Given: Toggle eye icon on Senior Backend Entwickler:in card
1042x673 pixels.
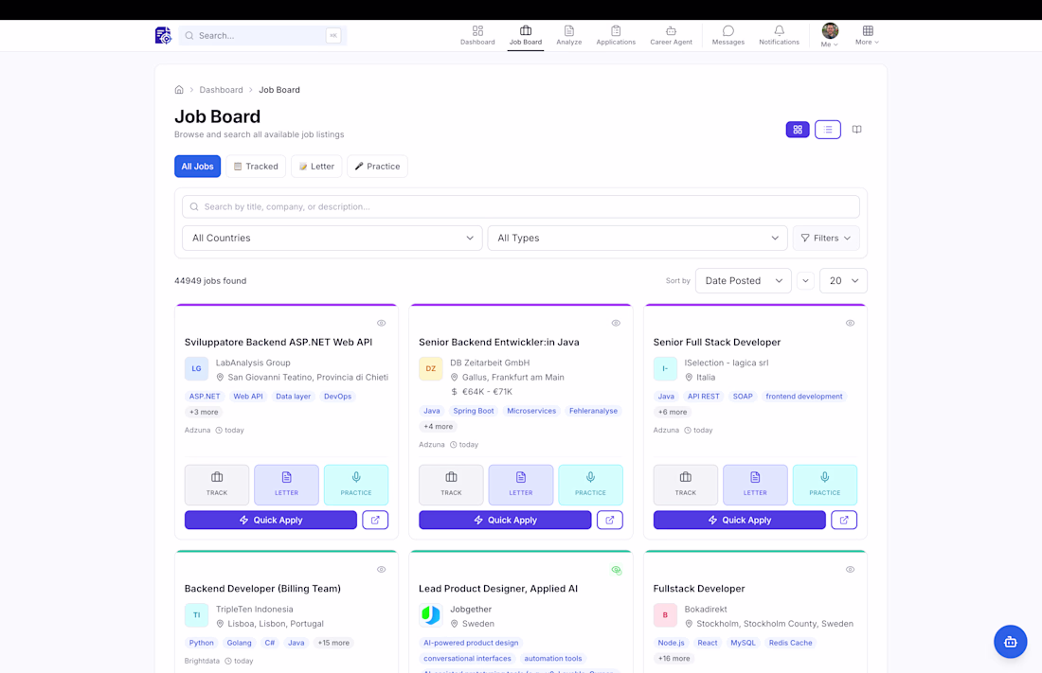Looking at the screenshot, I should (x=616, y=323).
